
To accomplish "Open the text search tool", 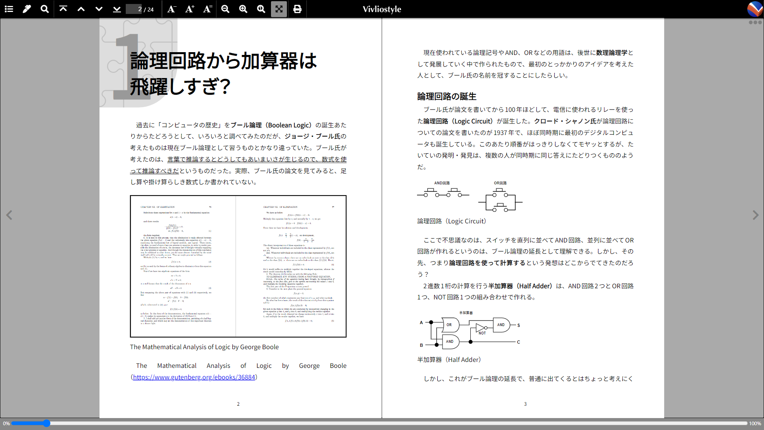I will pos(45,9).
